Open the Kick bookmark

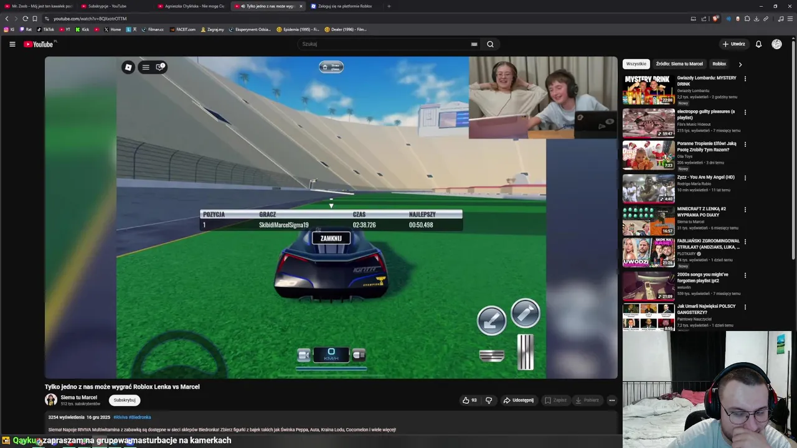[82, 29]
